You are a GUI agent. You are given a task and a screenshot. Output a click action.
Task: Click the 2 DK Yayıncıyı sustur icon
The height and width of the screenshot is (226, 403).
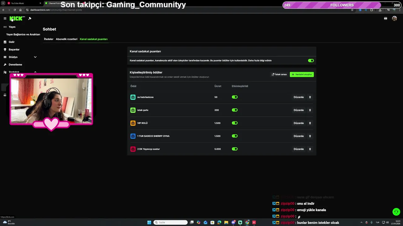pyautogui.click(x=133, y=149)
